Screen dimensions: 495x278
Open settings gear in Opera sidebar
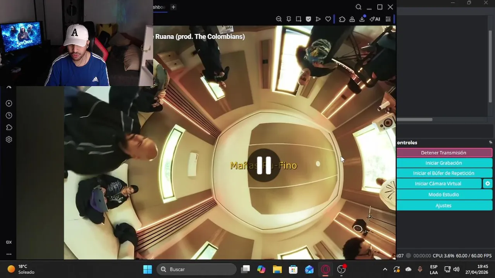pyautogui.click(x=9, y=139)
